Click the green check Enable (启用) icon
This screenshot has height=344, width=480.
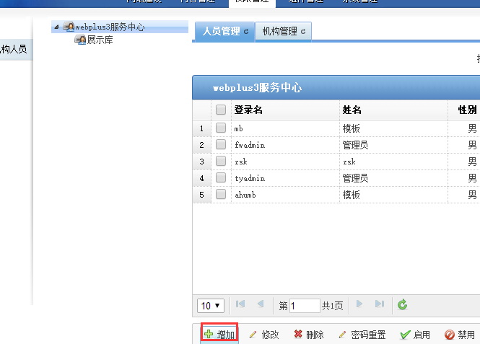[x=405, y=335]
